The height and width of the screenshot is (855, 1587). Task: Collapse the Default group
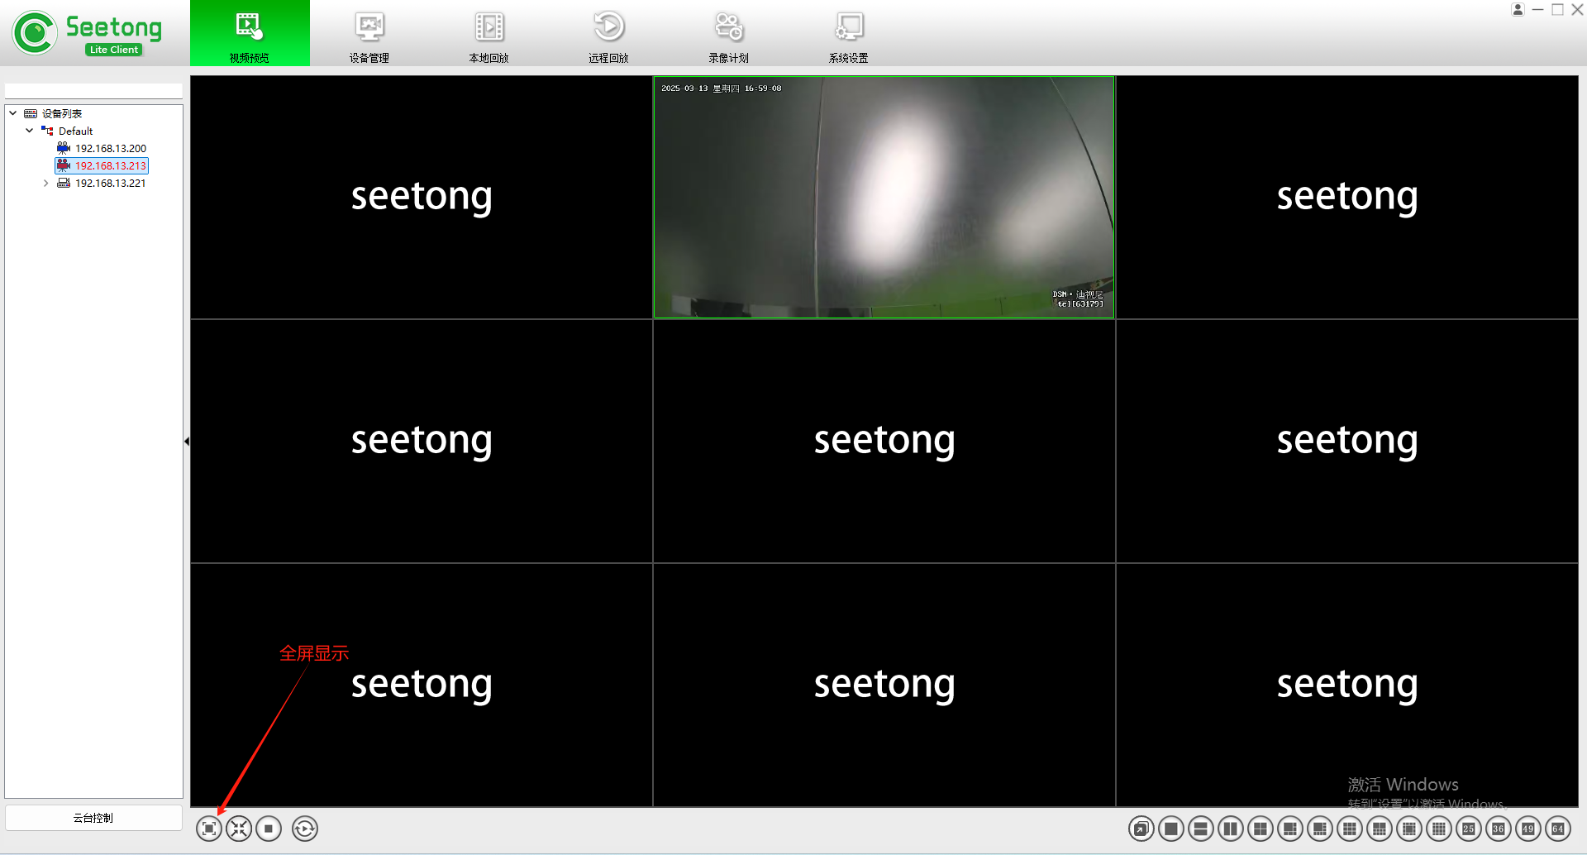coord(30,131)
